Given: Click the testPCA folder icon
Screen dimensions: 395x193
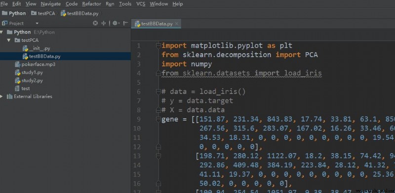Looking at the screenshot, I should [x=17, y=40].
